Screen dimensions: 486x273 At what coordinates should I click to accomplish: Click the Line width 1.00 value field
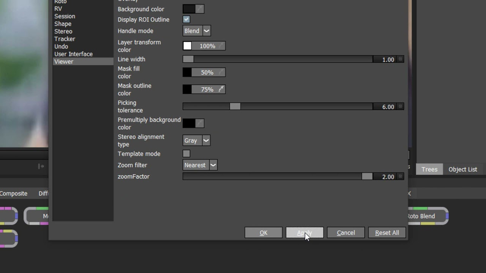click(x=385, y=60)
